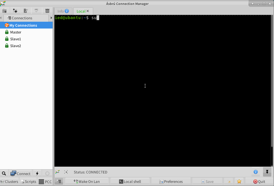This screenshot has width=274, height=186.
Task: Open the Clusters view
Action: (9, 182)
